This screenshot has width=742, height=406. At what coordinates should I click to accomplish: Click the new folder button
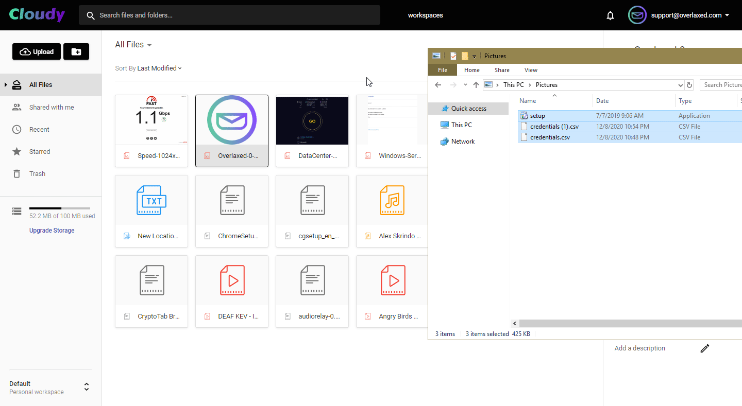(76, 51)
